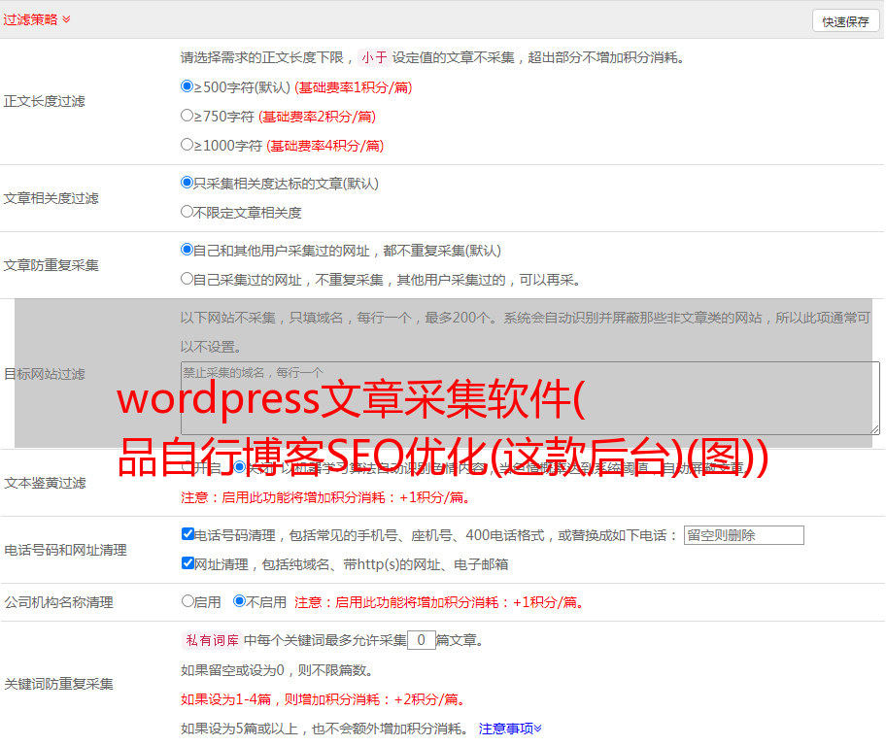
Task: Click the 私有词库 tag
Action: 213,640
